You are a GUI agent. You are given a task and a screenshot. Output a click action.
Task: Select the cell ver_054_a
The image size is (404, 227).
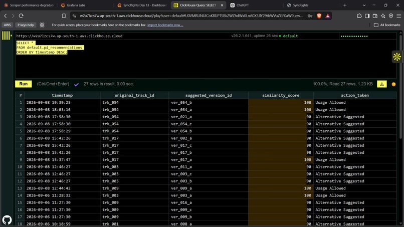[x=209, y=110]
